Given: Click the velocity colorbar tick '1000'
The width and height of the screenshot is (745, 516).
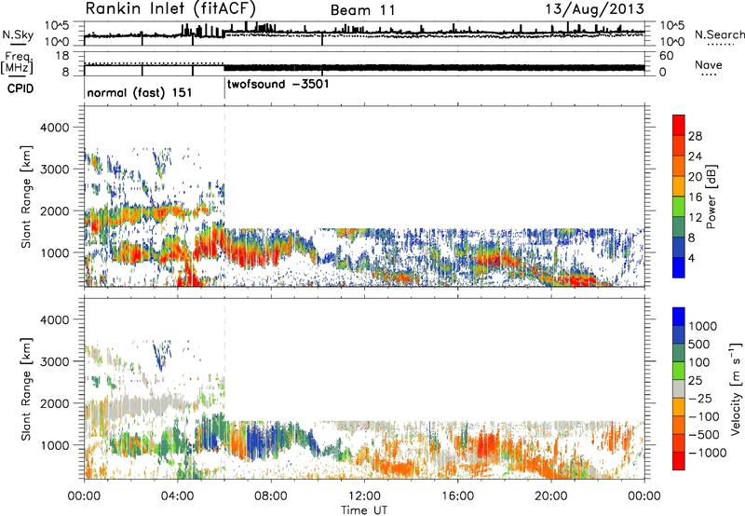Looking at the screenshot, I should 703,326.
